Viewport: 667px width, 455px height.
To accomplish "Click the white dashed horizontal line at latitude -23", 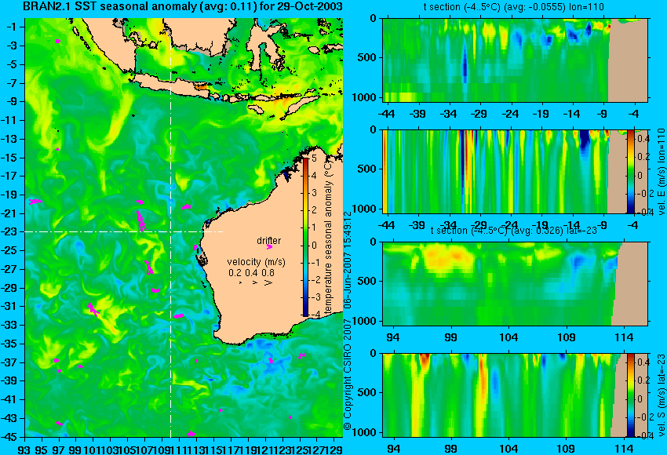I will coord(124,231).
